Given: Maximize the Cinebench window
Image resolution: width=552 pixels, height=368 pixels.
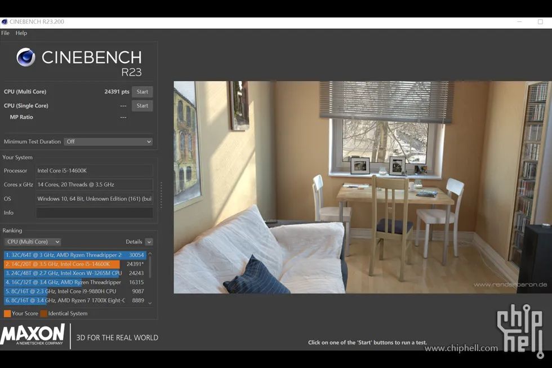Looking at the screenshot, I should tap(540, 22).
